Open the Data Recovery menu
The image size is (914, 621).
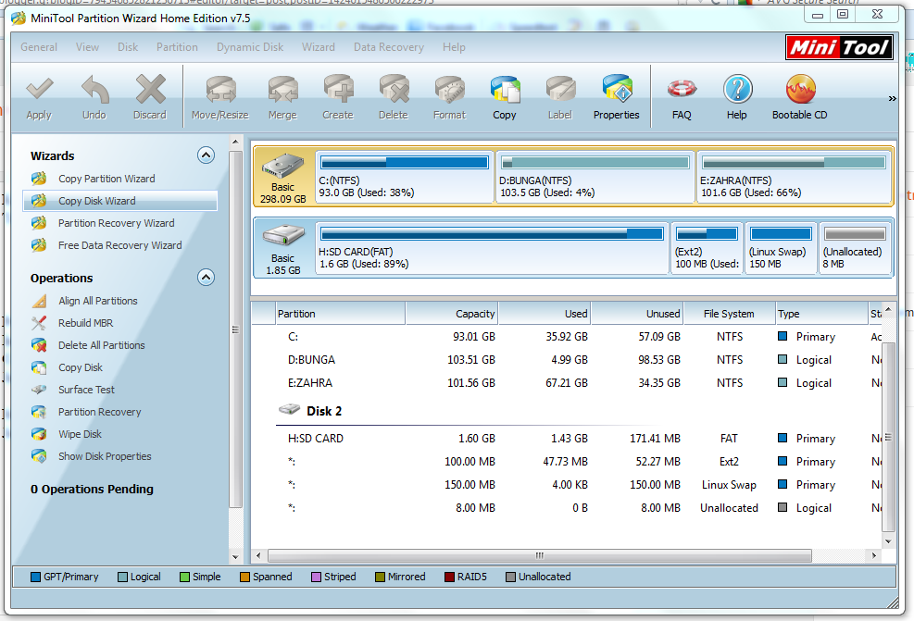click(389, 47)
